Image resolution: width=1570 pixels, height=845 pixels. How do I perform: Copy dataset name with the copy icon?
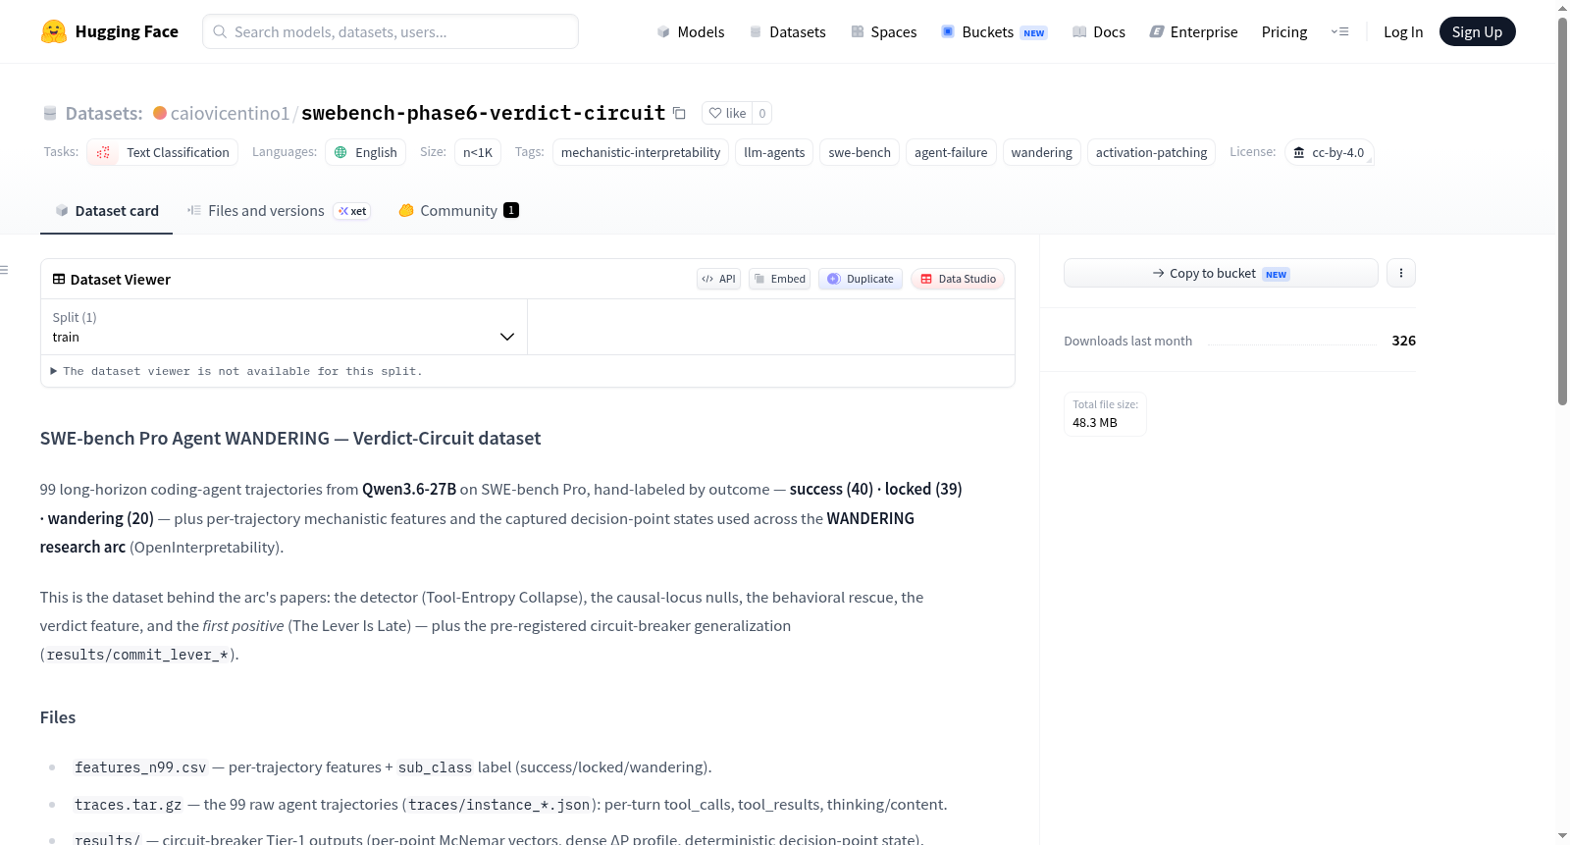tap(679, 113)
